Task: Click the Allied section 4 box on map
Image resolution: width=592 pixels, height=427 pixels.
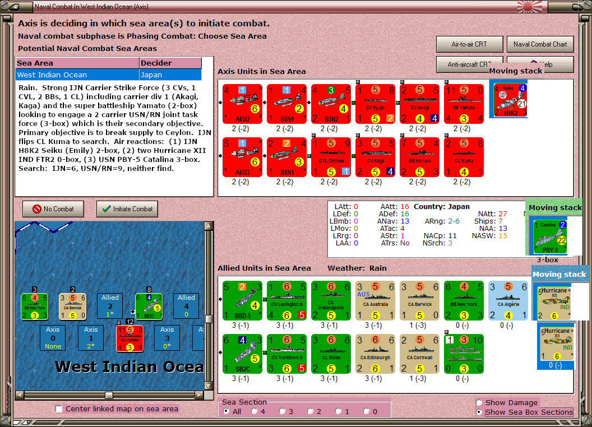Action: click(186, 306)
